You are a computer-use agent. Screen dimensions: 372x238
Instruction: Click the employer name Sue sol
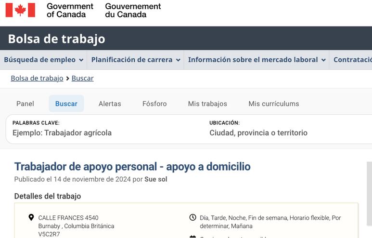coord(155,179)
